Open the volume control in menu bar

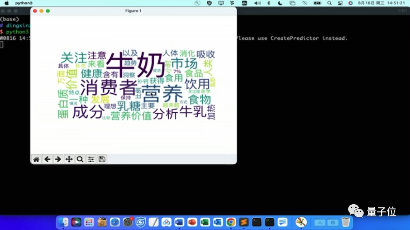click(257, 3)
